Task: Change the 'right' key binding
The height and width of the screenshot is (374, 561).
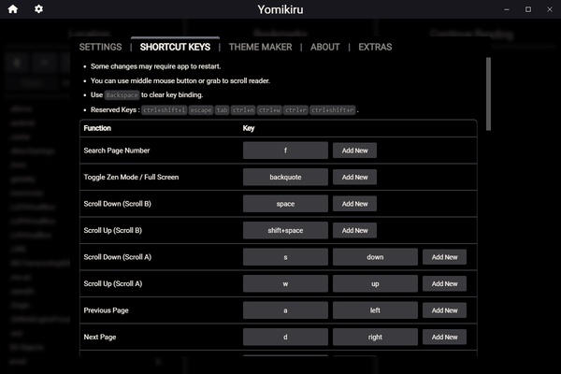Action: tap(375, 338)
